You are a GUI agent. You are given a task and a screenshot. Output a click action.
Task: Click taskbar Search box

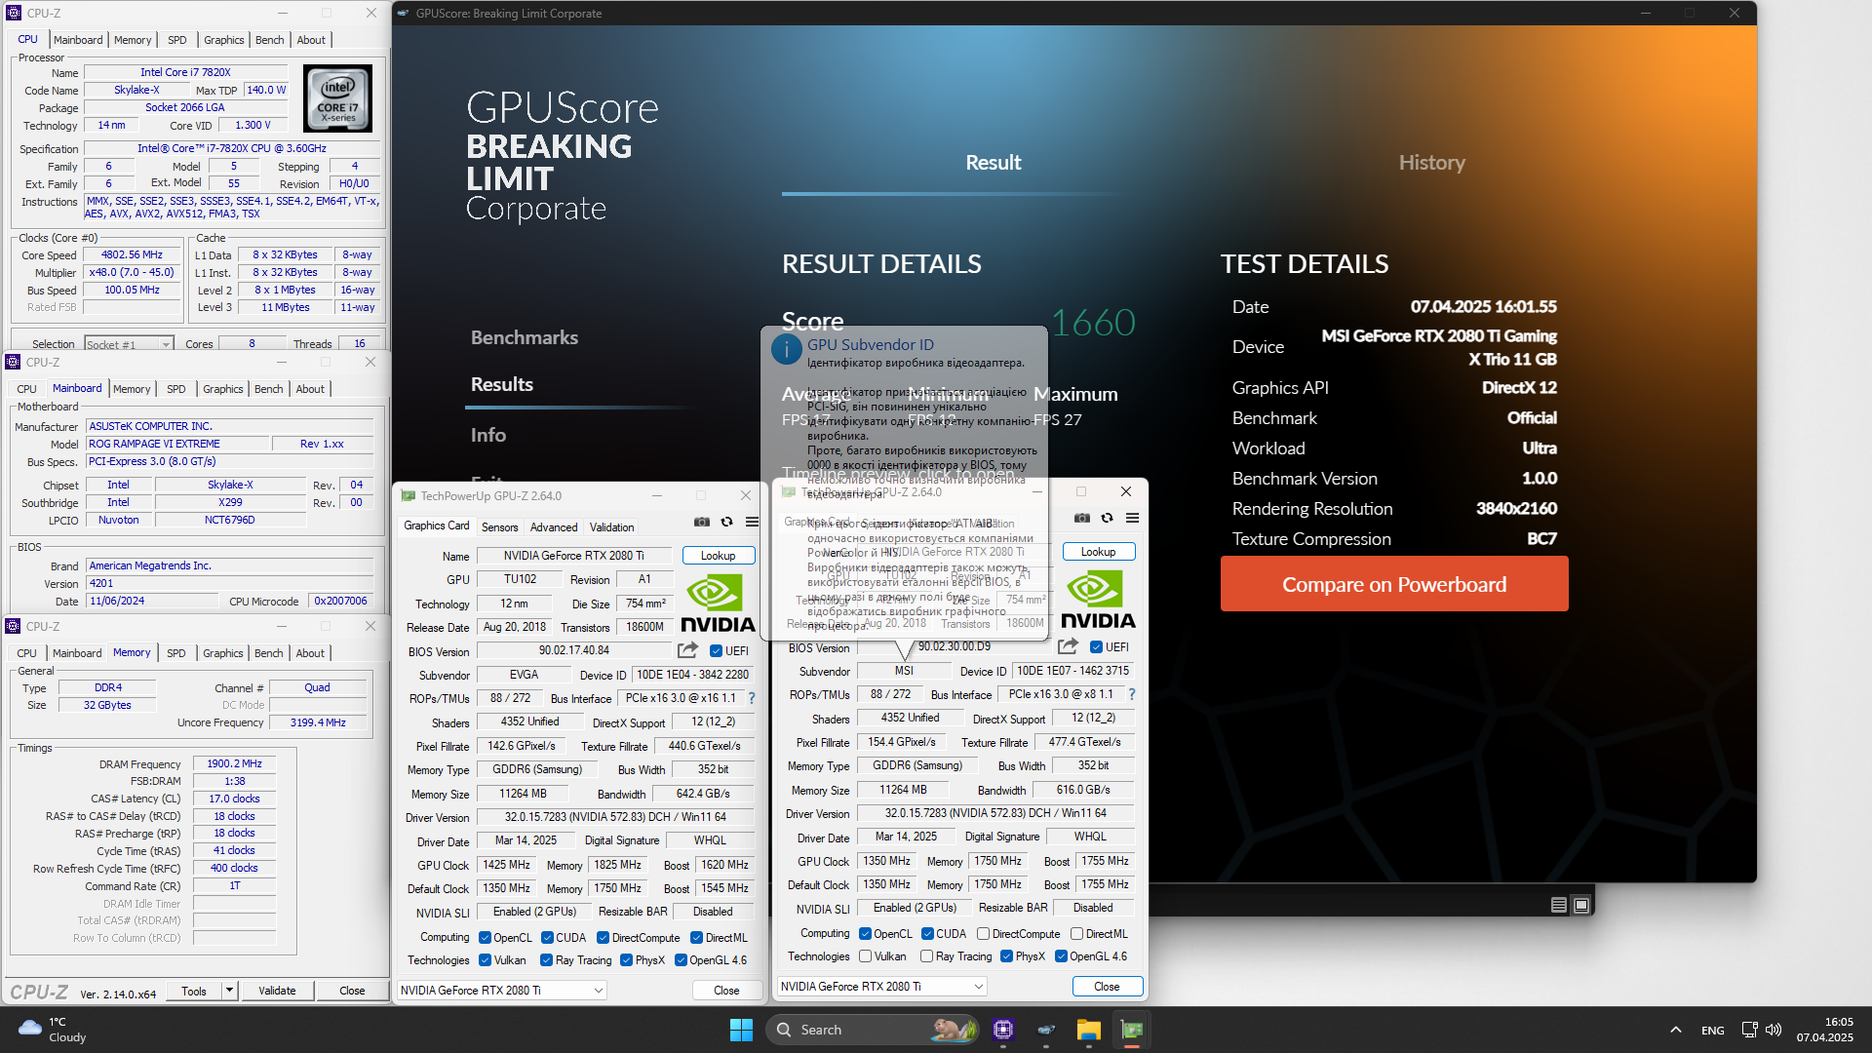[x=873, y=1030]
